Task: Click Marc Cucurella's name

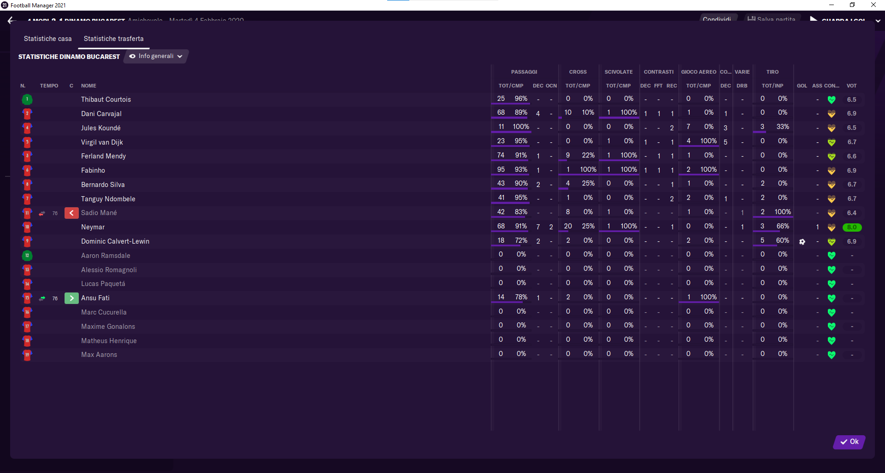Action: tap(104, 312)
